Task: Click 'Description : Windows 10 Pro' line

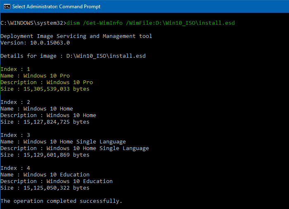Action: tap(47, 82)
